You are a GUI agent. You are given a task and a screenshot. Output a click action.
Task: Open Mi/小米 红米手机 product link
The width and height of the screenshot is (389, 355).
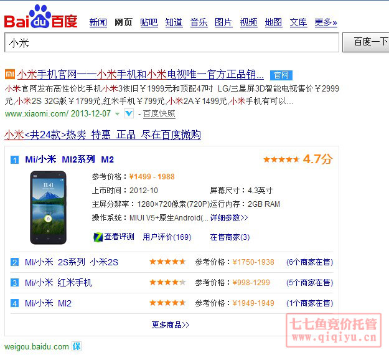[x=59, y=283]
